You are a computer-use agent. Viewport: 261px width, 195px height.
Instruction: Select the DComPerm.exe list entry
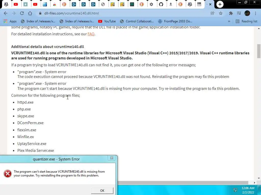click(x=31, y=123)
